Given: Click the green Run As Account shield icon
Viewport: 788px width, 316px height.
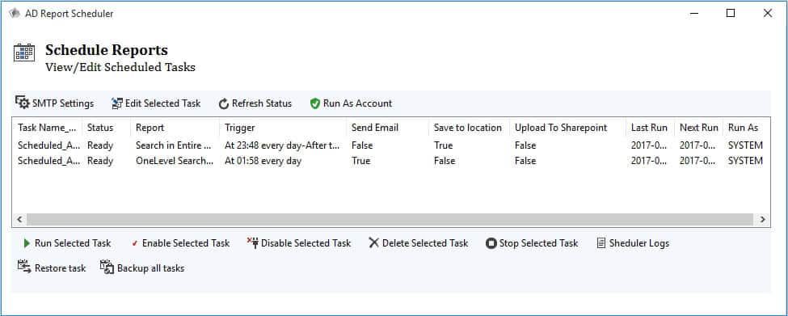Looking at the screenshot, I should click(x=315, y=103).
